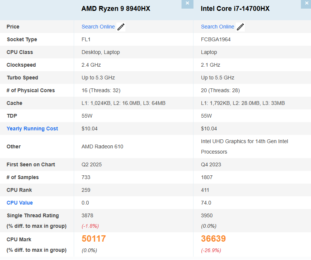
Task: Open Search Online link for Intel Core price
Action: click(217, 27)
